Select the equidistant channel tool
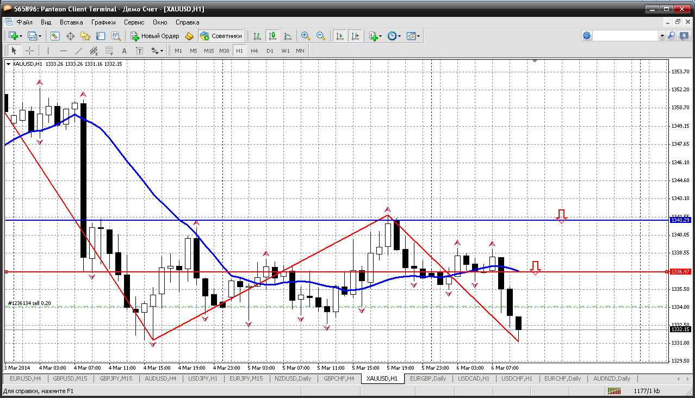 click(x=94, y=51)
